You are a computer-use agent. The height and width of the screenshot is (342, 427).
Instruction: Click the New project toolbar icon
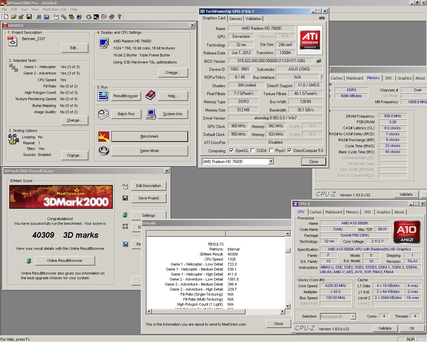(x=6, y=17)
